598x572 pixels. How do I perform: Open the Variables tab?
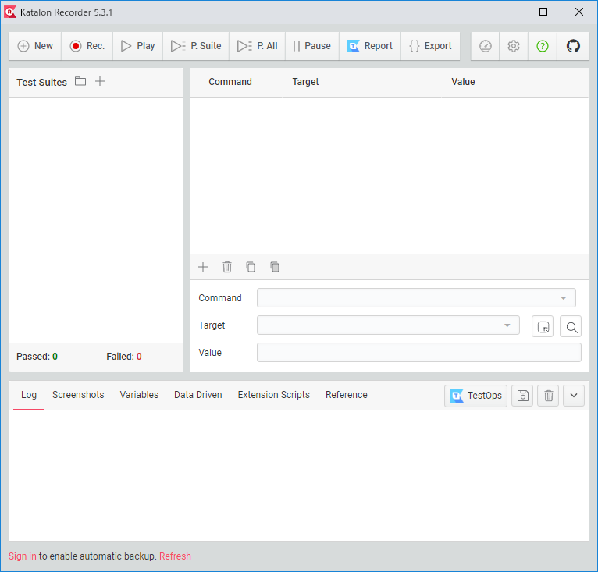[139, 395]
